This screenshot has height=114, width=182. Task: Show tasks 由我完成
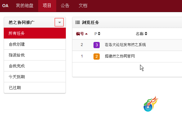(x=35, y=66)
